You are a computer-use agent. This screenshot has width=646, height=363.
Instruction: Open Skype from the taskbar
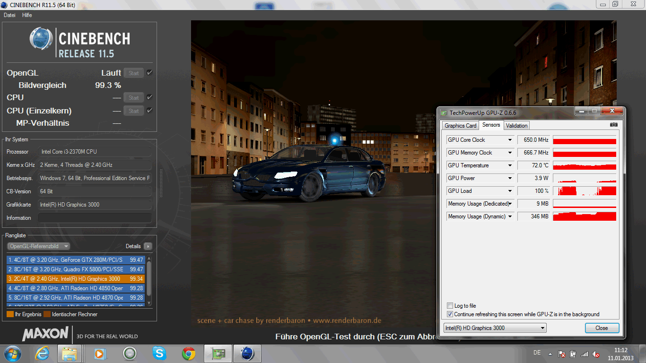(x=159, y=353)
